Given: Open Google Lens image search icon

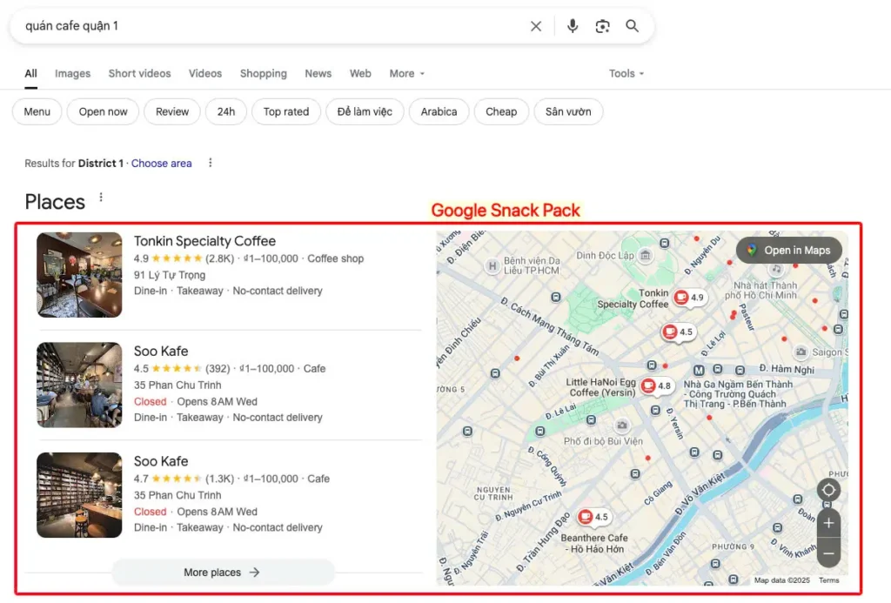Looking at the screenshot, I should point(602,26).
